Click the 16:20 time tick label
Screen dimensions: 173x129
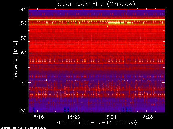click(x=74, y=117)
